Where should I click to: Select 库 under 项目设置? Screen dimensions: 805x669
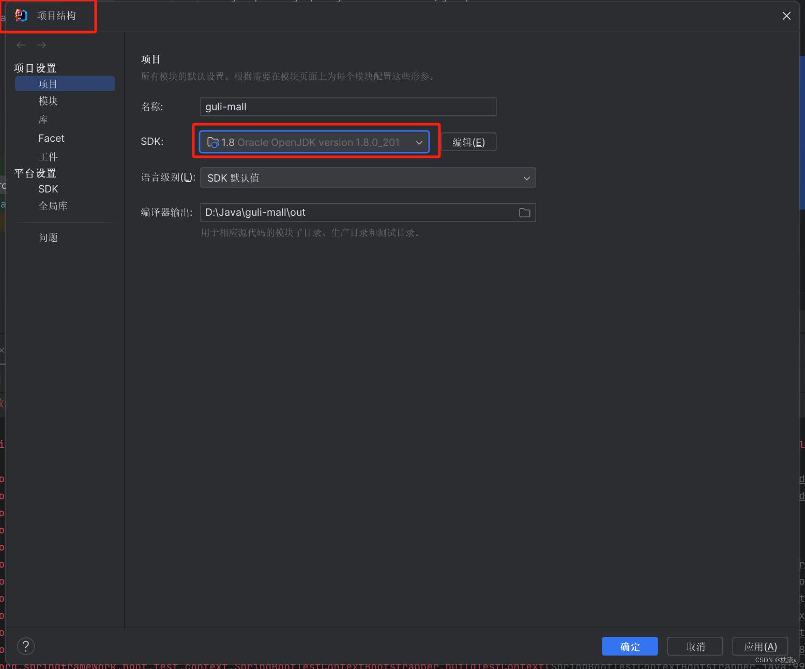click(x=43, y=120)
